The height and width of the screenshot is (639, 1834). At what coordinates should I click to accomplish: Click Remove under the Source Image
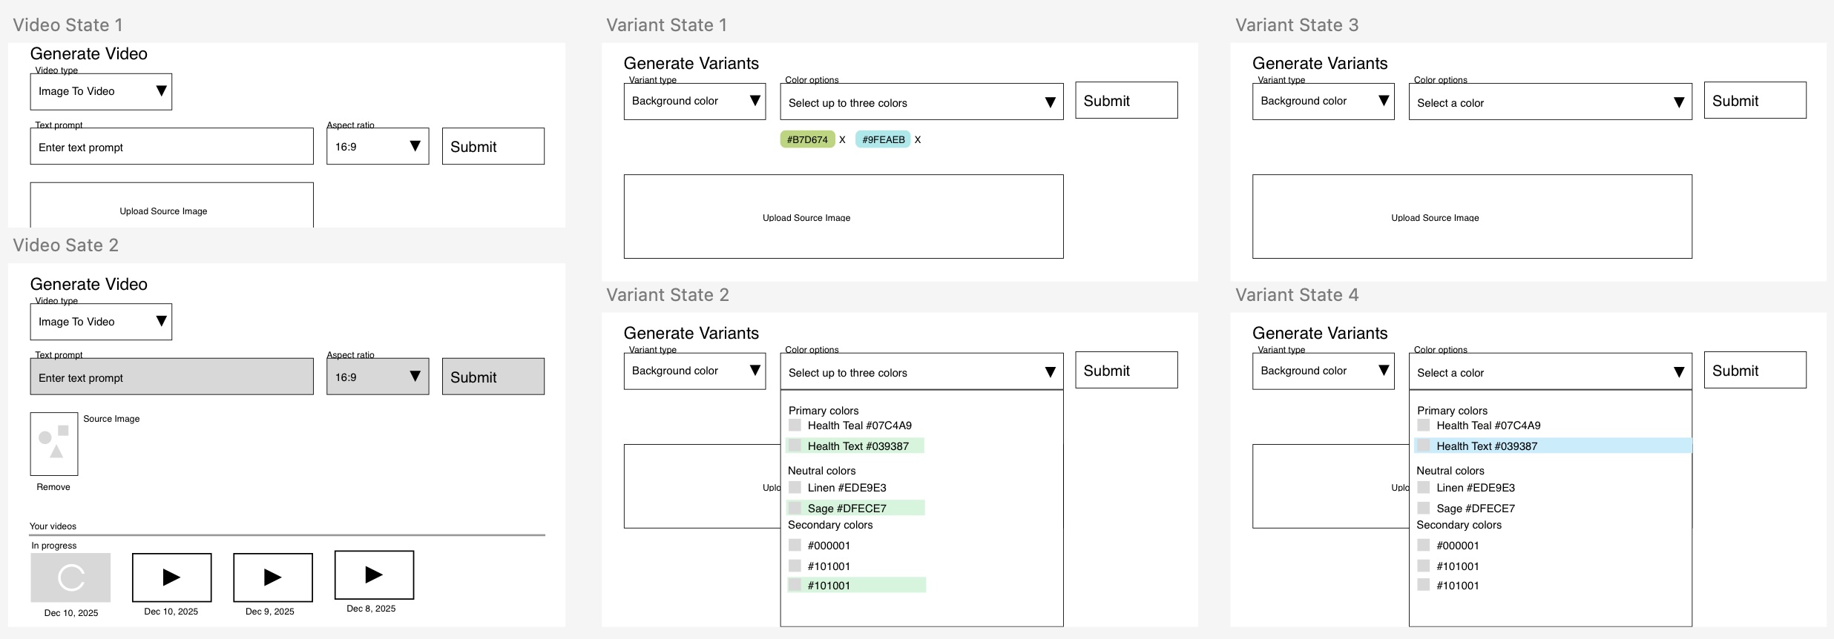(53, 487)
